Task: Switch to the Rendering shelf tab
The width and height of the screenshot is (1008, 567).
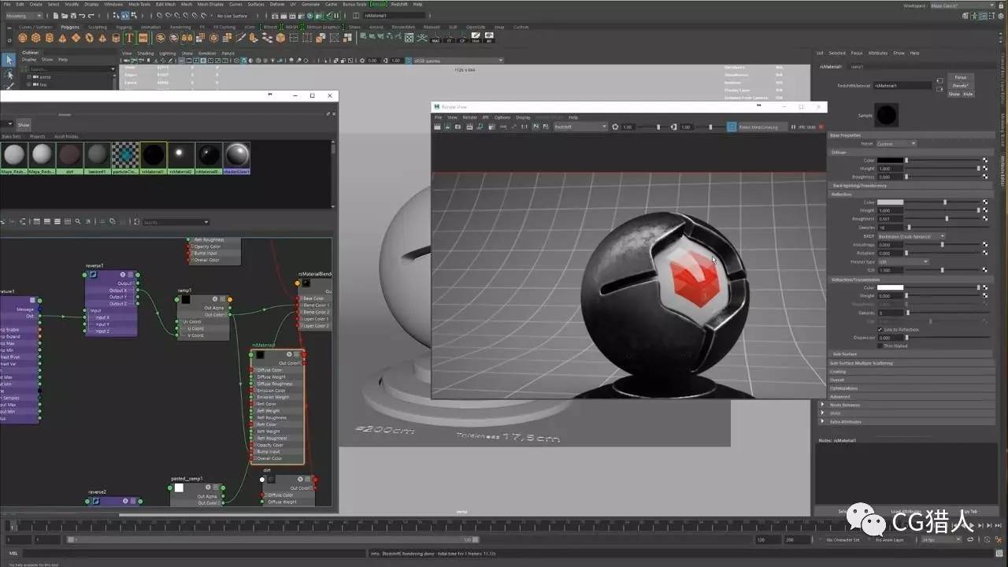Action: [180, 27]
